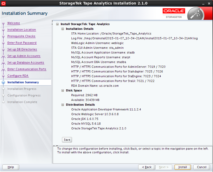Click the Oracle StorageTek logo

click(x=174, y=13)
